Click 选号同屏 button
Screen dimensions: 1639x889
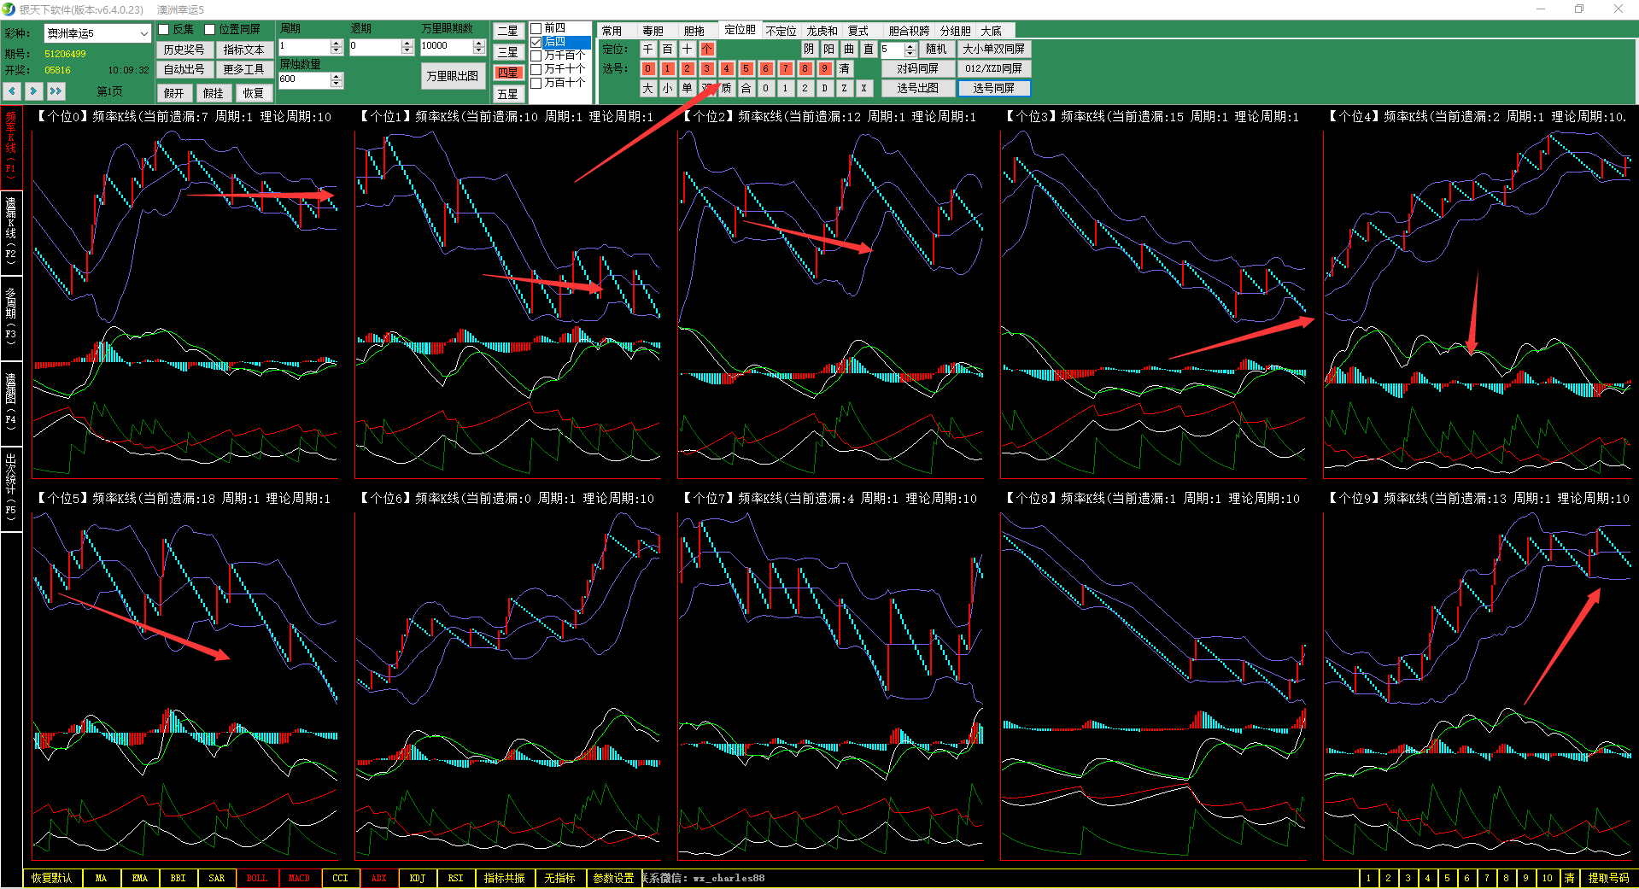click(x=993, y=88)
